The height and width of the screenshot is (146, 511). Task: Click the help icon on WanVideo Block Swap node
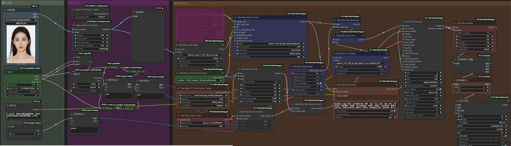point(323,66)
